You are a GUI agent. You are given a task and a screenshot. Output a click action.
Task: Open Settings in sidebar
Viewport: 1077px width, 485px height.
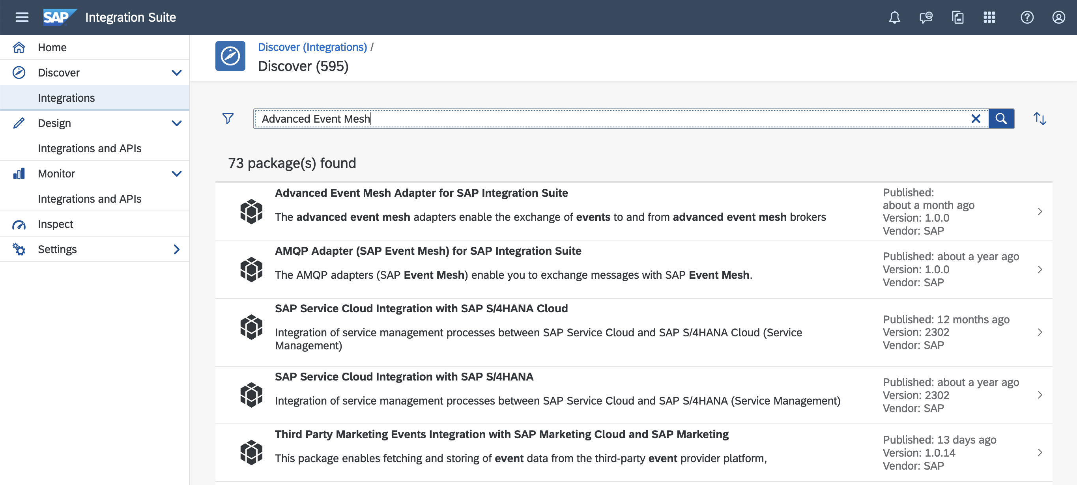click(95, 249)
